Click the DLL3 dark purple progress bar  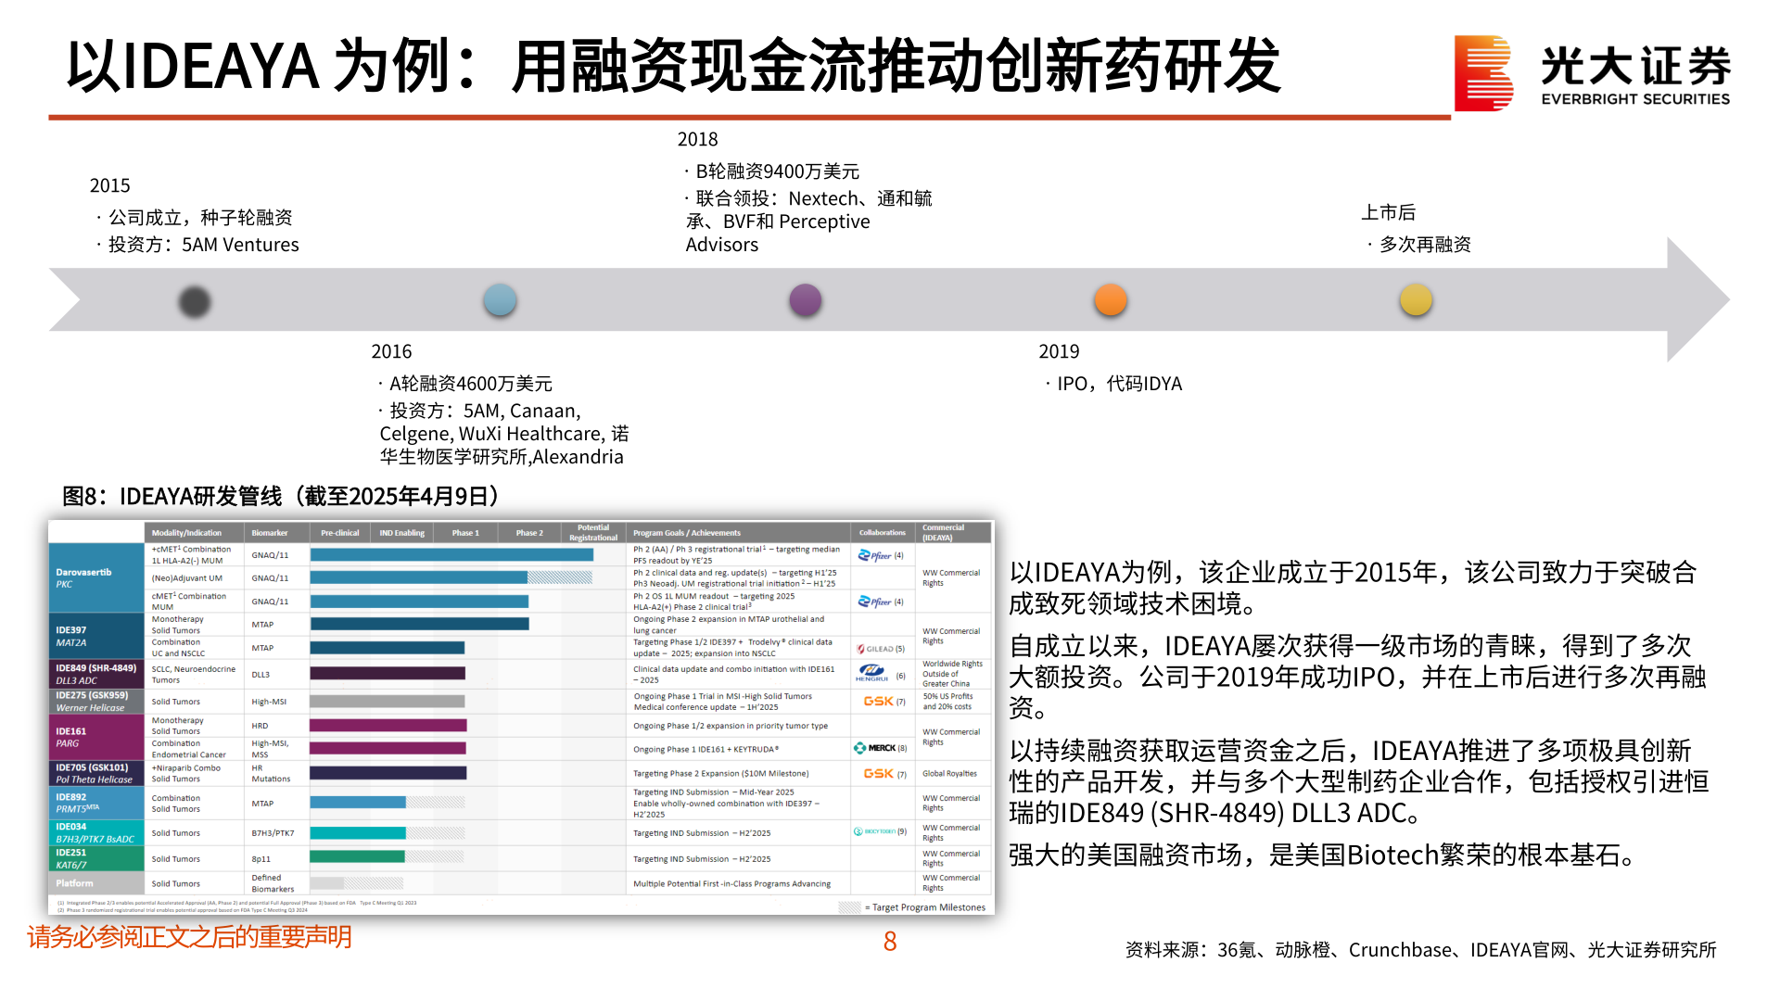[388, 674]
